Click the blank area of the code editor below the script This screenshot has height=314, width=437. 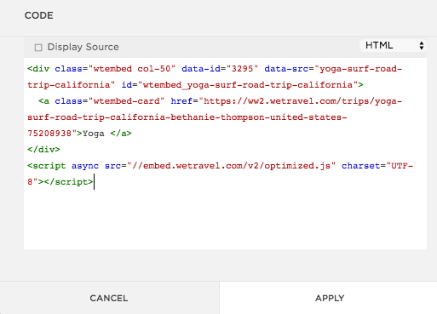pos(225,220)
